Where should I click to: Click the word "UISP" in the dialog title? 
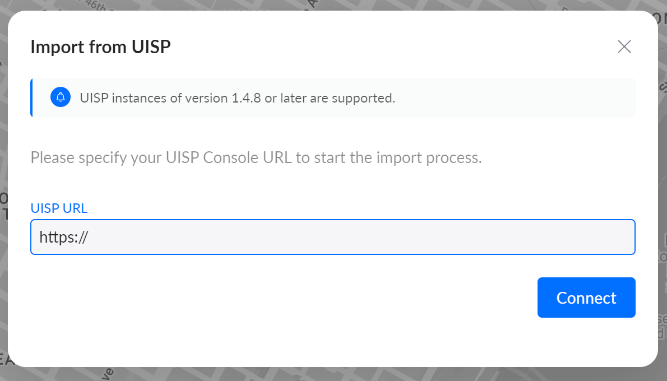[x=151, y=47]
